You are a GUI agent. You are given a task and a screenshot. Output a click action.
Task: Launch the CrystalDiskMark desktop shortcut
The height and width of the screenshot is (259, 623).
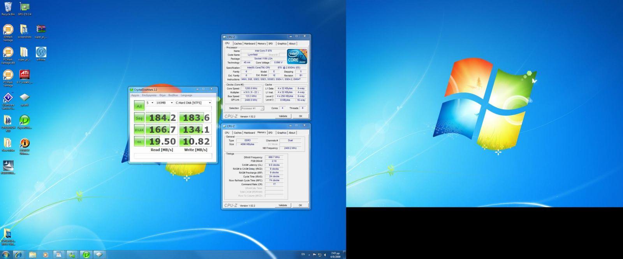pos(24,122)
